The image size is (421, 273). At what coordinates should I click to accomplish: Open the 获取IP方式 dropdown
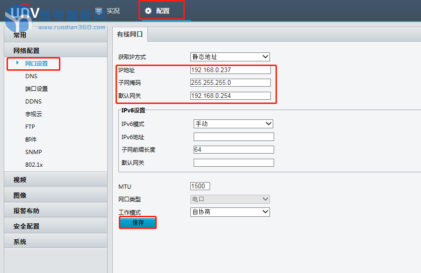(x=230, y=57)
